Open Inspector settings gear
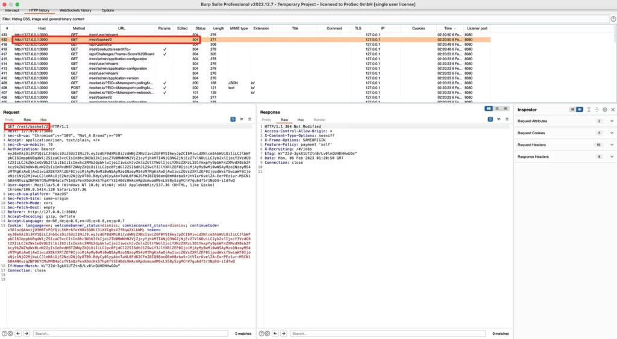 click(x=605, y=110)
